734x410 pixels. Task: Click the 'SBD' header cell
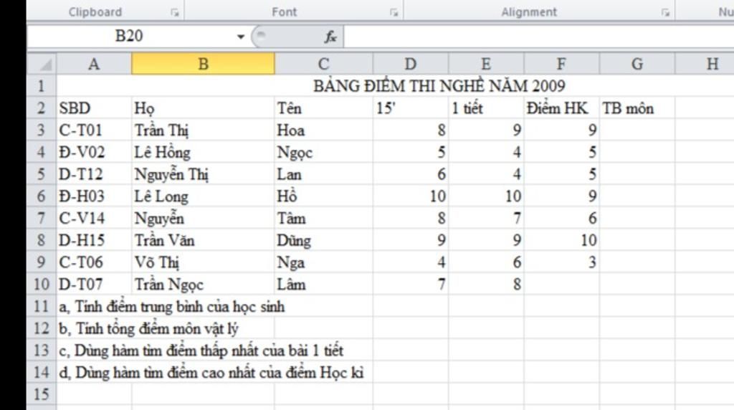click(94, 108)
